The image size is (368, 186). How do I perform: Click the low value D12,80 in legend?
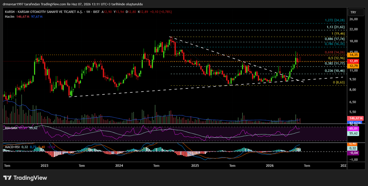(x=131, y=12)
